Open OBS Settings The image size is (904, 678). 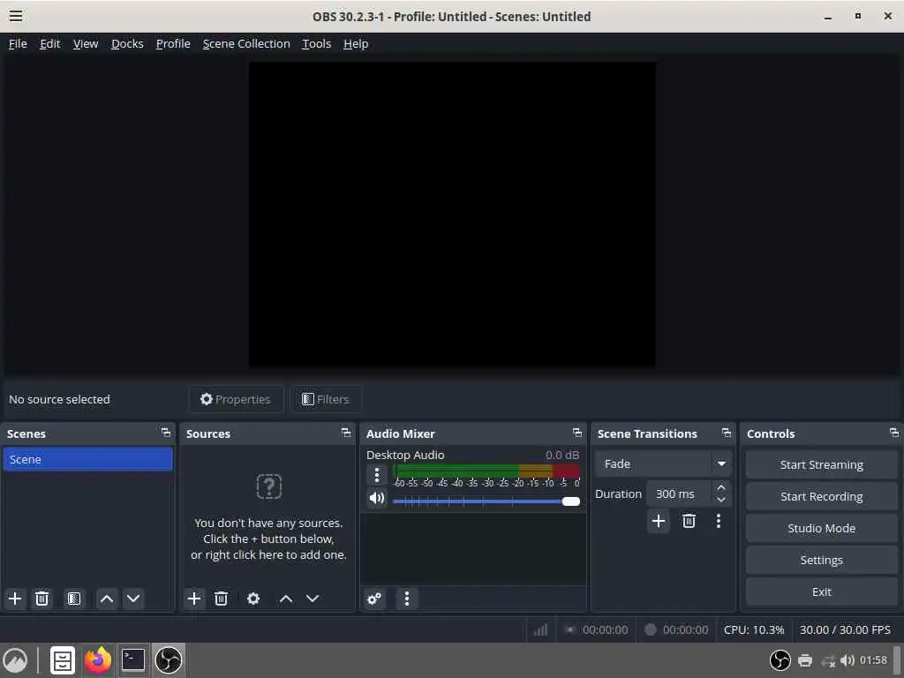[x=822, y=560]
